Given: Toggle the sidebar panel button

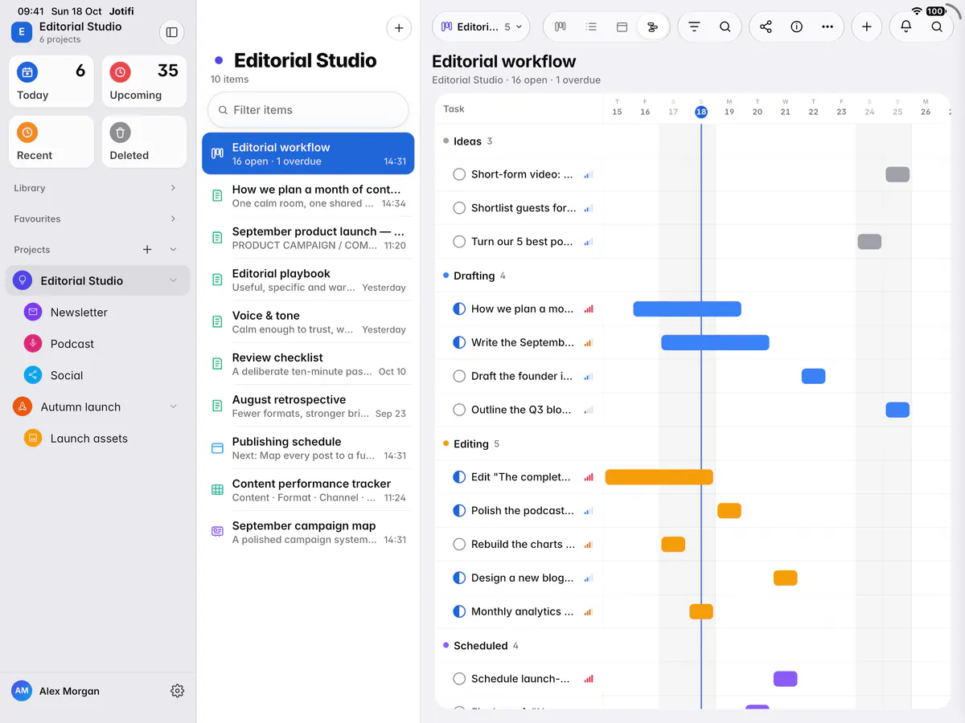Looking at the screenshot, I should point(171,32).
